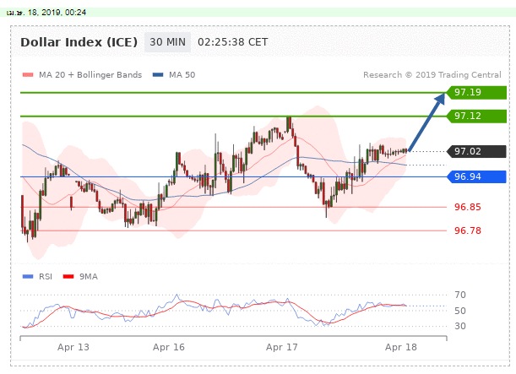Click the 30 MIN timeframe button
The height and width of the screenshot is (374, 516).
pyautogui.click(x=167, y=42)
